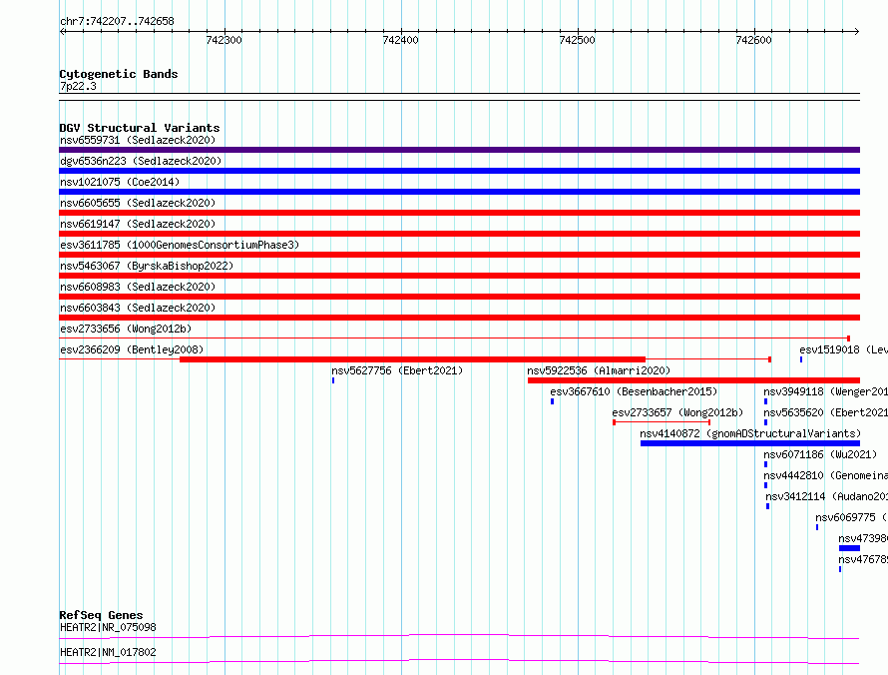Click the esv3611785 1000GenomesConsortiumPhase3 label
Viewport: 888px width, 675px height.
pos(180,245)
